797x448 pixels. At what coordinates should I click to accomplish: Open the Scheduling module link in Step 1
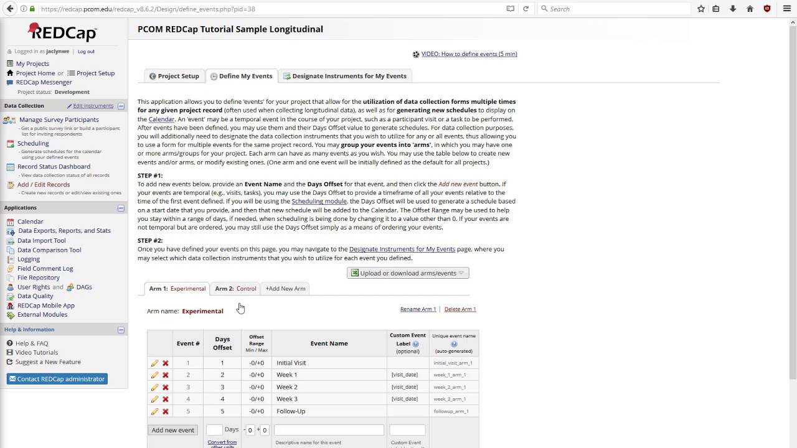(x=319, y=202)
